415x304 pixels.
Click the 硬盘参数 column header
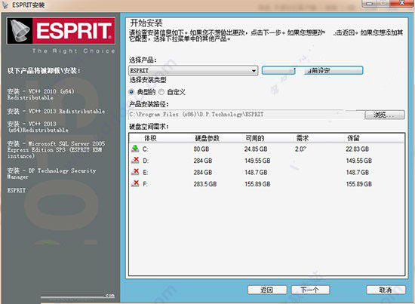[207, 138]
